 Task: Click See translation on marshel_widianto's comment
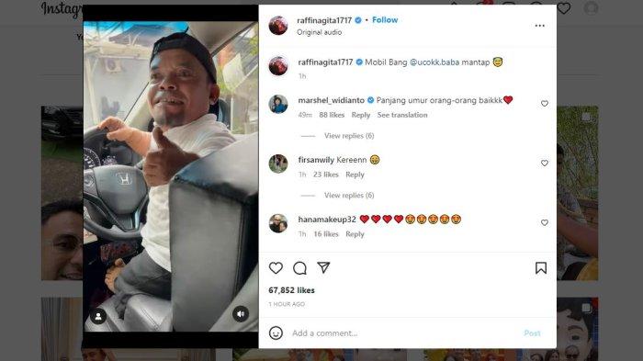[x=402, y=115]
